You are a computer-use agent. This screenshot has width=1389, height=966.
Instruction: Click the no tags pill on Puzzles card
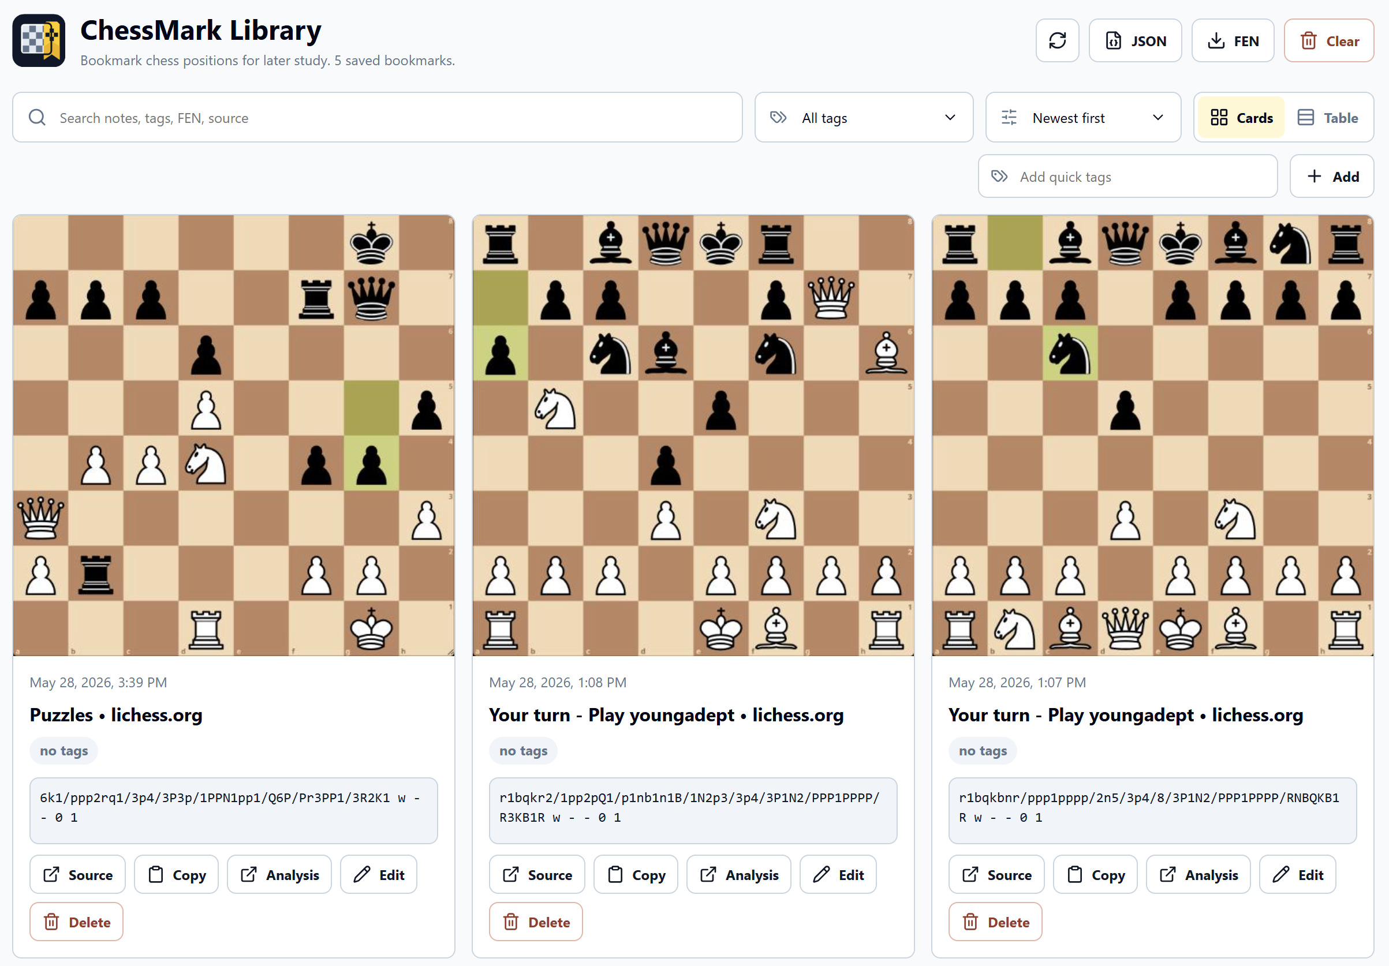[x=64, y=750]
